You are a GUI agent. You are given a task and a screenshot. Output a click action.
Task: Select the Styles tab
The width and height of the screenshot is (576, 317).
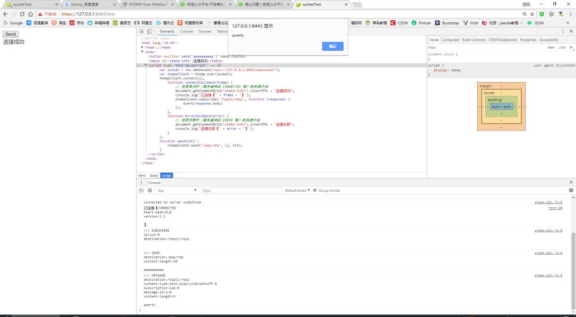[434, 39]
